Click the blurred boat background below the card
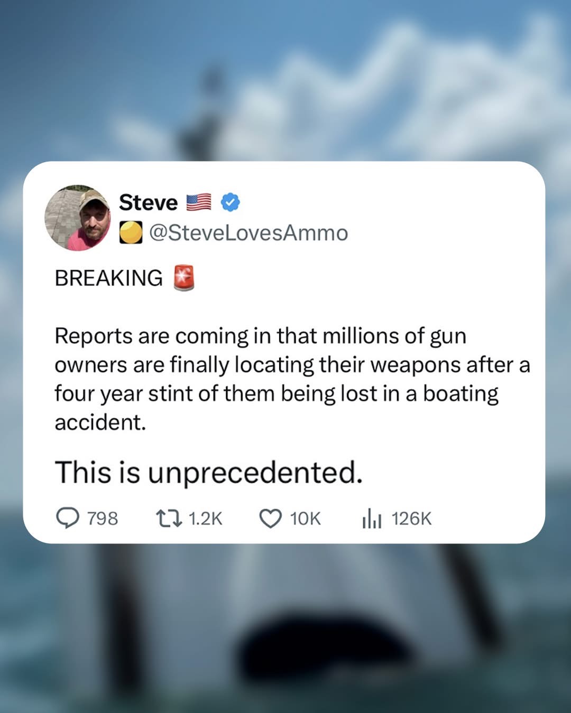This screenshot has height=713, width=571. click(x=285, y=628)
